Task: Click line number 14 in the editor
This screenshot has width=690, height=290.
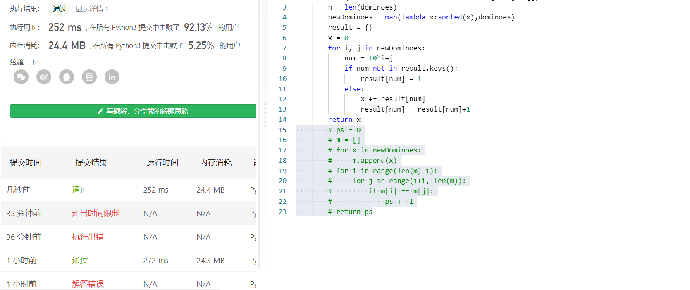Action: (x=282, y=120)
